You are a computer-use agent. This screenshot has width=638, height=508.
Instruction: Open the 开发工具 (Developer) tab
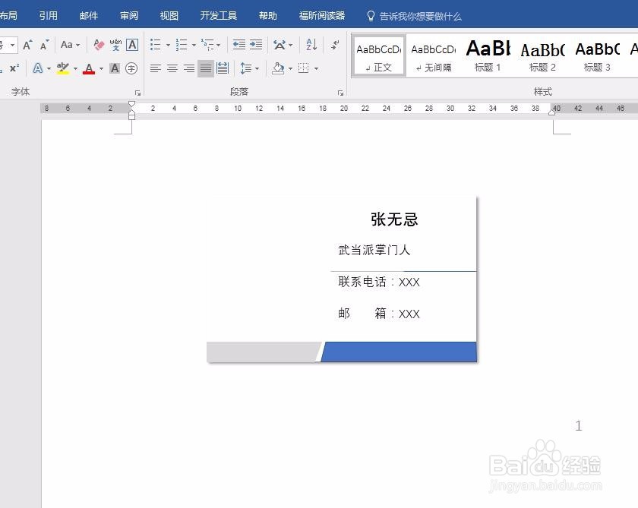coord(219,14)
